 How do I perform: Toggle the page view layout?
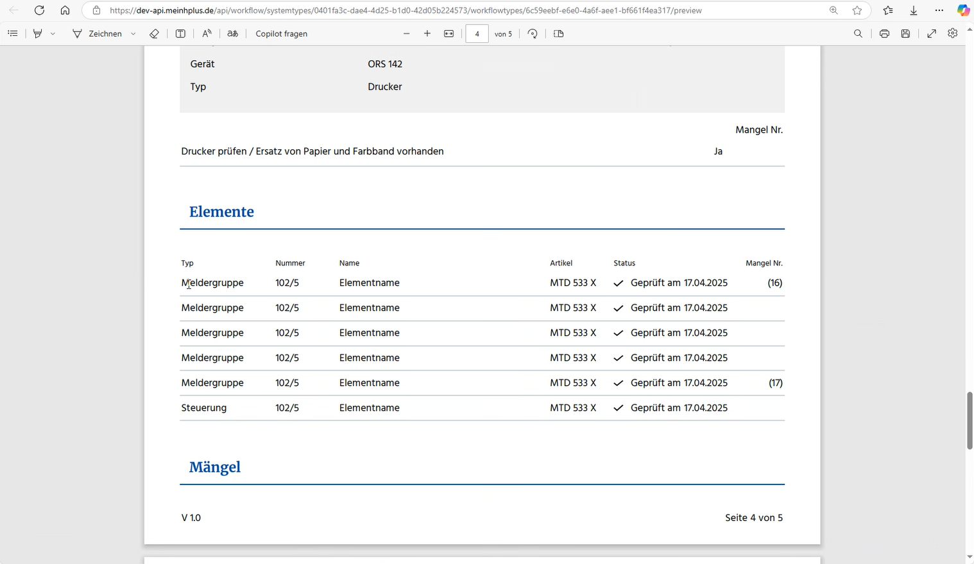coord(558,33)
